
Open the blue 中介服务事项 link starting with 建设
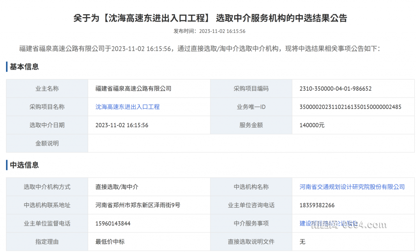pos(328,224)
